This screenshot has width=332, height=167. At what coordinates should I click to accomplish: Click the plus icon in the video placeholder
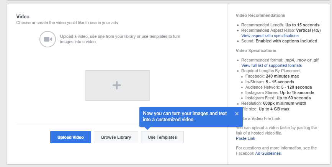tap(117, 86)
